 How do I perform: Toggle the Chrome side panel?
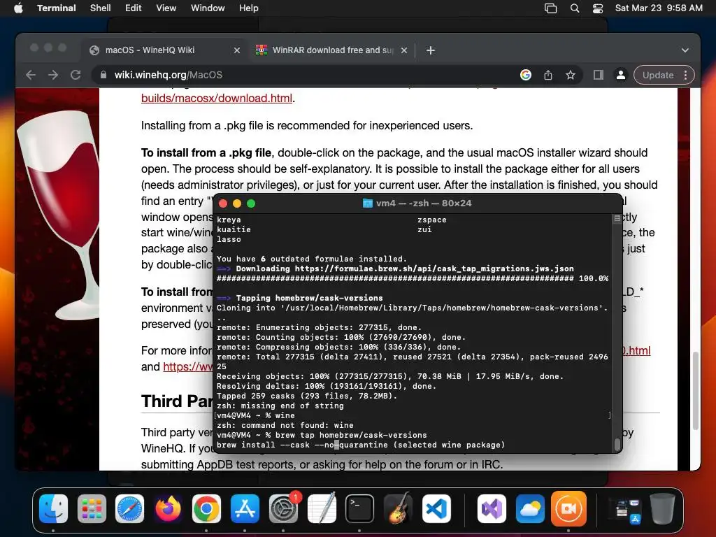(x=599, y=75)
